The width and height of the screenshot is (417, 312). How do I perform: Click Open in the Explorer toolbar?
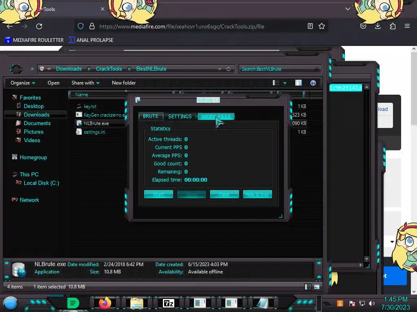53,83
